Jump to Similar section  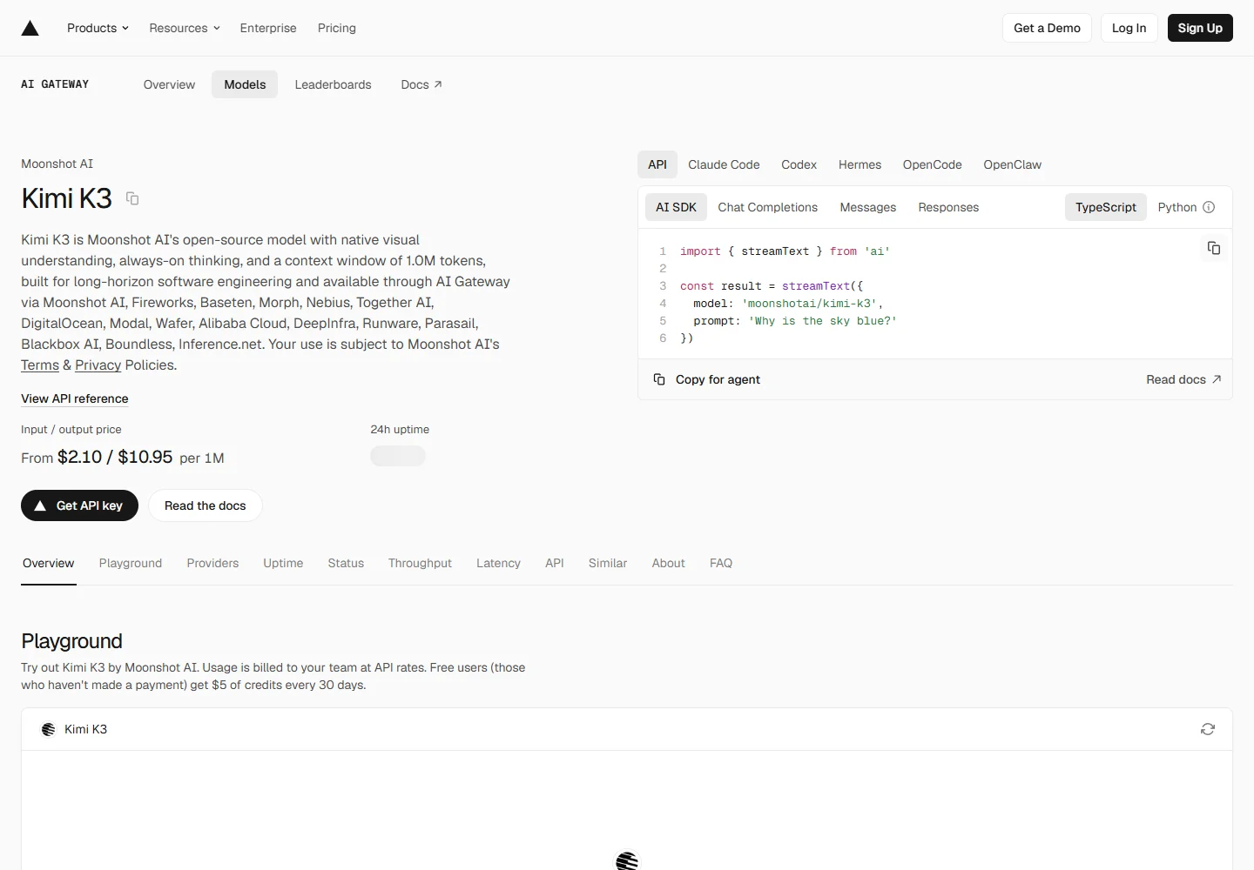tap(608, 563)
